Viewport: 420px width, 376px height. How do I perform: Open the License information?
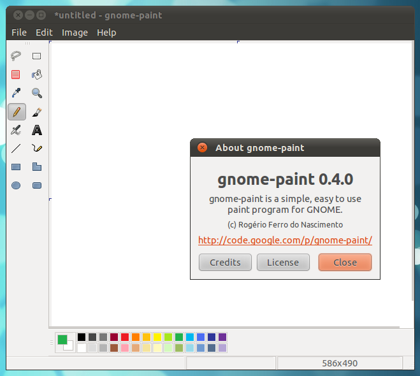coord(283,262)
